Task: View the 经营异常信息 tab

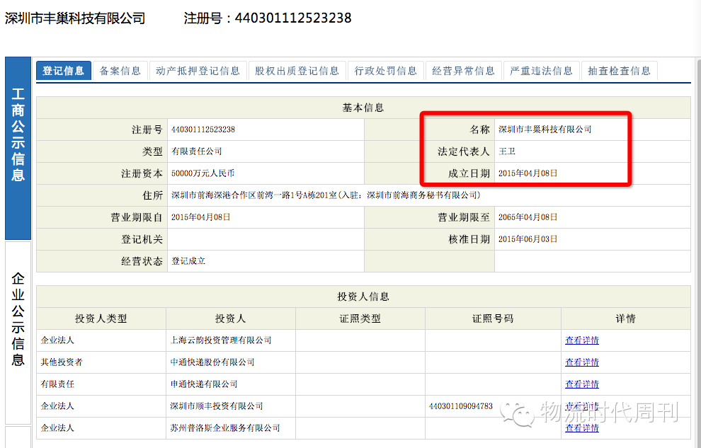Action: click(464, 71)
